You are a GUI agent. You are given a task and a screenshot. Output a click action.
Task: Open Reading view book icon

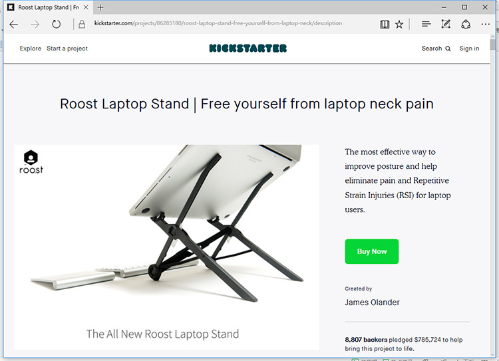click(x=385, y=24)
